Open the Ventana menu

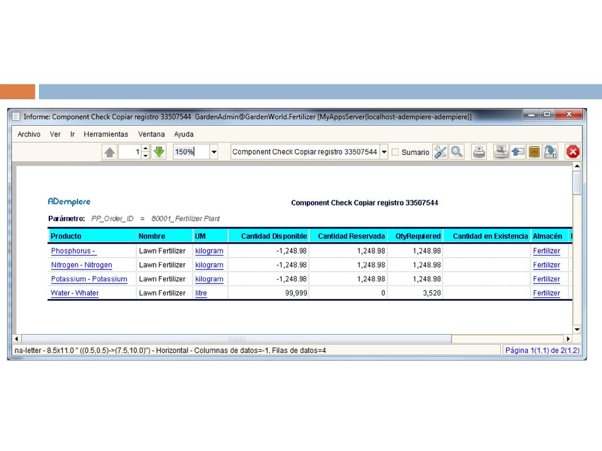151,134
